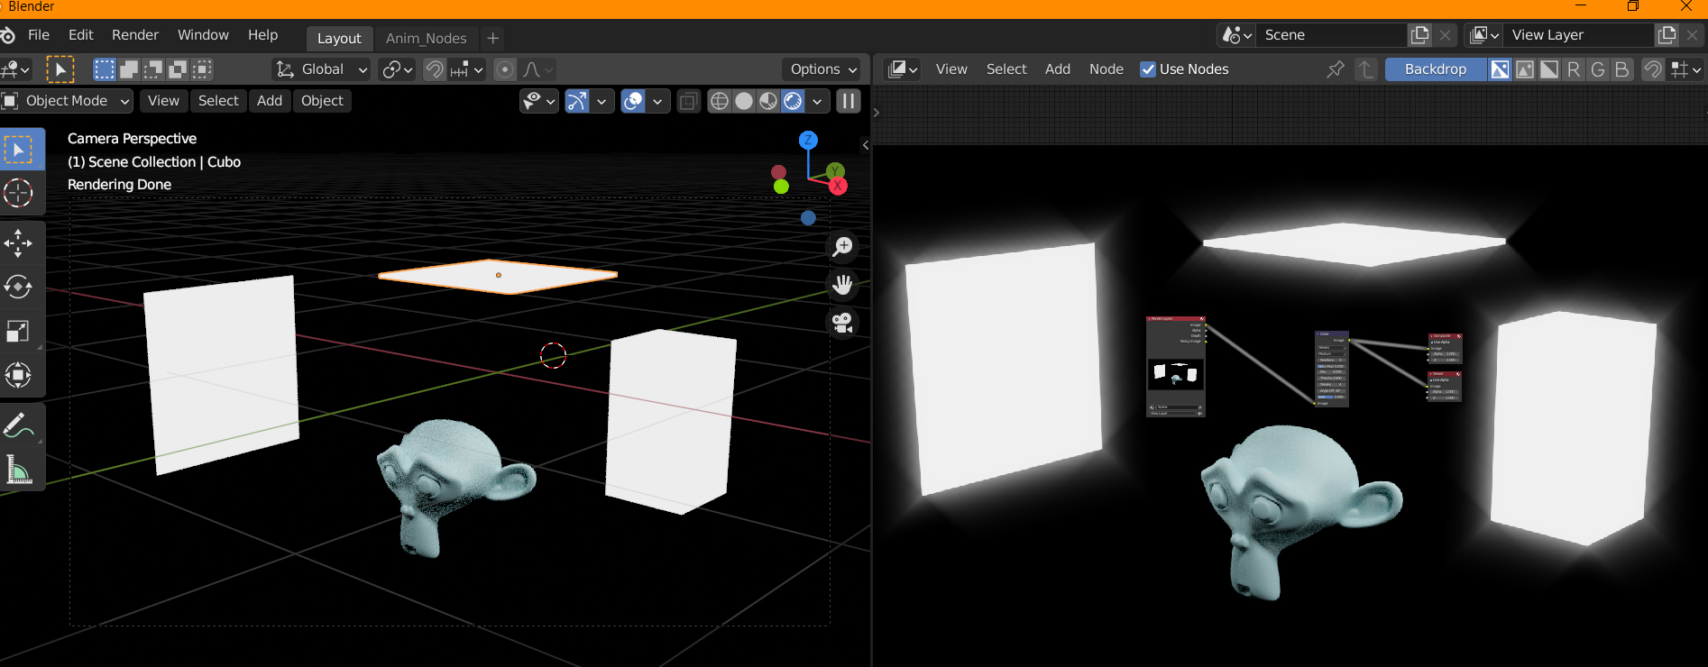Open the File menu
This screenshot has height=667, width=1708.
pos(39,35)
